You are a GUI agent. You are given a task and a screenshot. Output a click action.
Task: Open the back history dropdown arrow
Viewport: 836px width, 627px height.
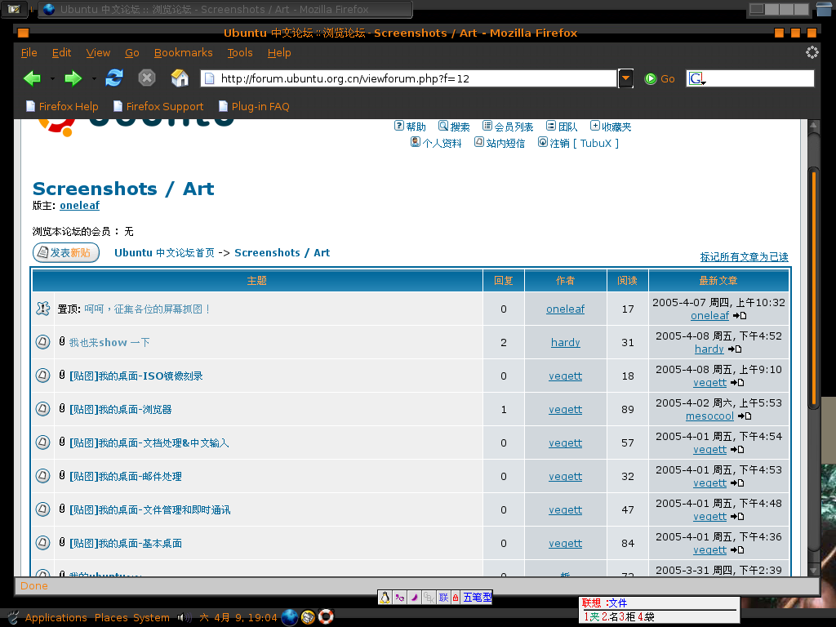pos(52,79)
